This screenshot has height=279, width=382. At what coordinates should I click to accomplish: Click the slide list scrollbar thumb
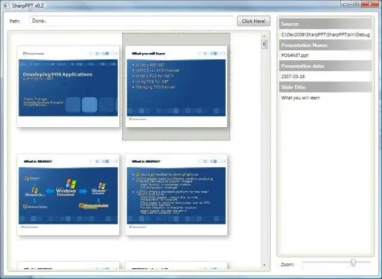point(264,45)
